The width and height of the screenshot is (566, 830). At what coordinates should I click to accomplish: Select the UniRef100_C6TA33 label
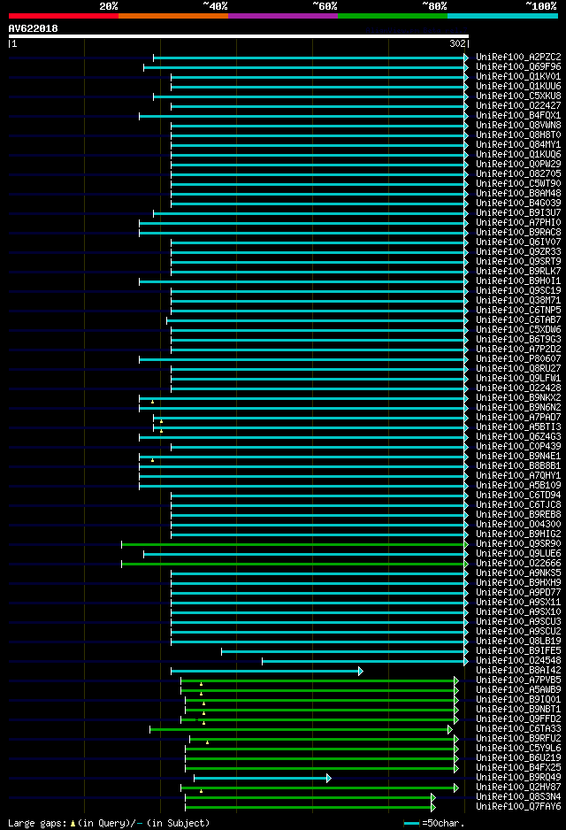518,728
